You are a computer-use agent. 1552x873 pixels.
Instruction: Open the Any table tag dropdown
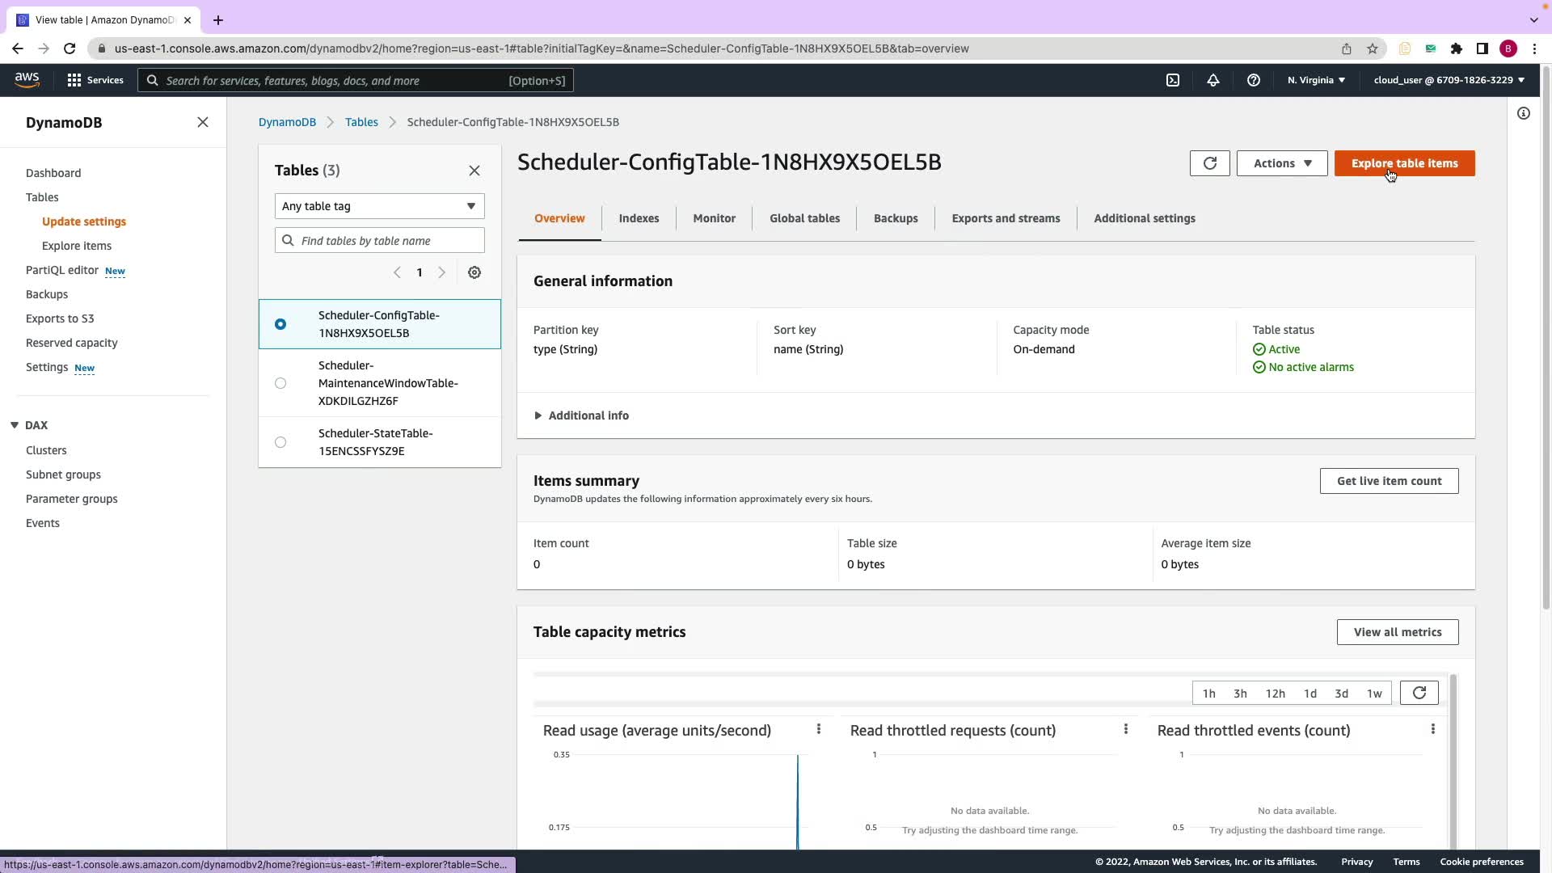point(379,206)
